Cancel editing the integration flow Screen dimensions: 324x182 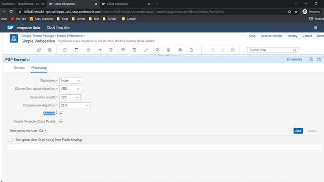pyautogui.click(x=307, y=36)
